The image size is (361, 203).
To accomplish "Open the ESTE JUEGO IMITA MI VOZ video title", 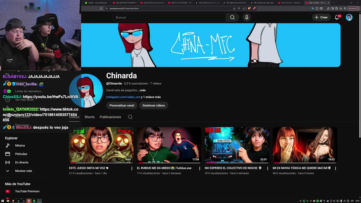I will tap(89, 168).
